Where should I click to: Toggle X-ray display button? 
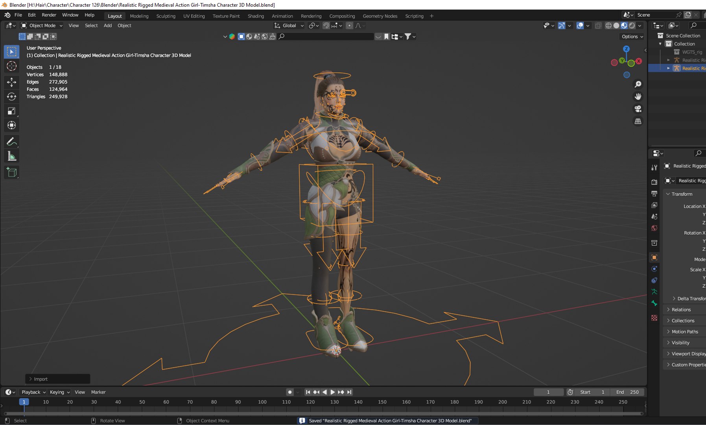click(x=598, y=26)
